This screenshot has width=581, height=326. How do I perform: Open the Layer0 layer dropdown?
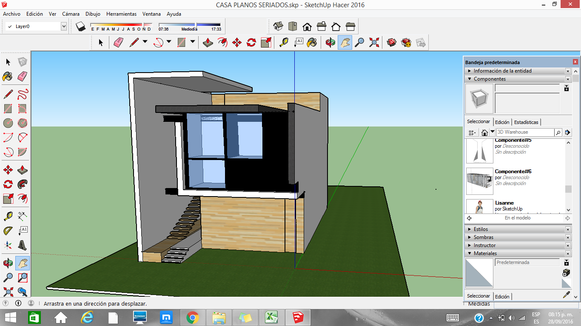[64, 26]
